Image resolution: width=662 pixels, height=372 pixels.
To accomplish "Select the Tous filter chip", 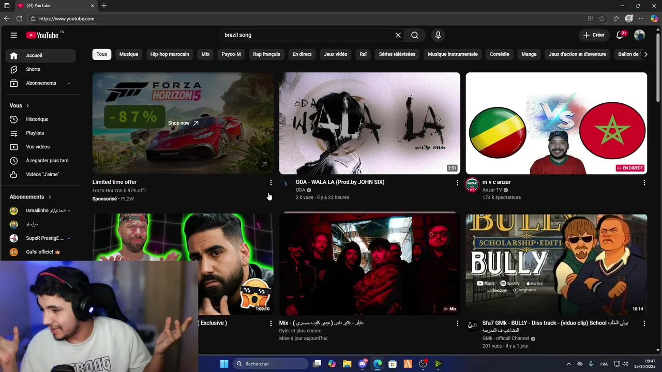I will 102,54.
